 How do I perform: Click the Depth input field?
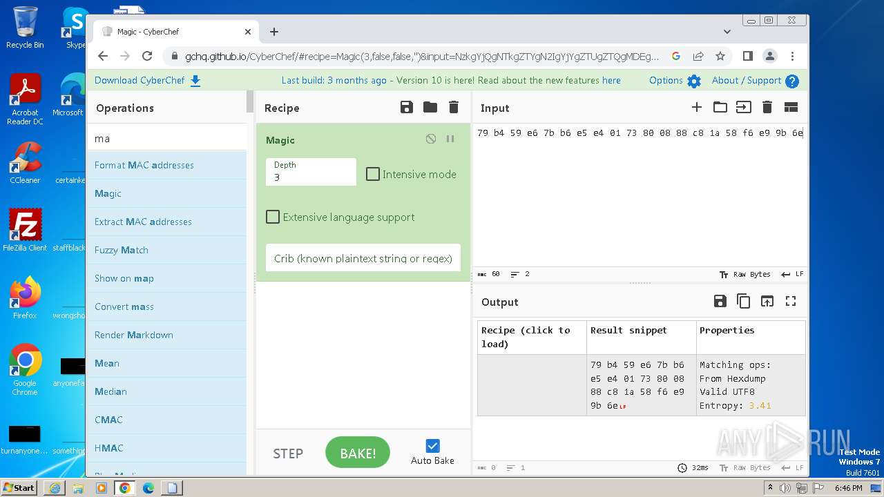click(x=311, y=172)
